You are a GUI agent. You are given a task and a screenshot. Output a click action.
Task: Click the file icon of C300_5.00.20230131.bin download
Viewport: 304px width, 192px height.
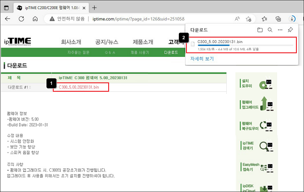tap(193, 44)
